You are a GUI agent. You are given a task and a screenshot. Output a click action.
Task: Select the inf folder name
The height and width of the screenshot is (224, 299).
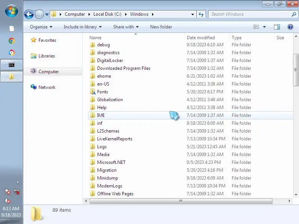(100, 123)
